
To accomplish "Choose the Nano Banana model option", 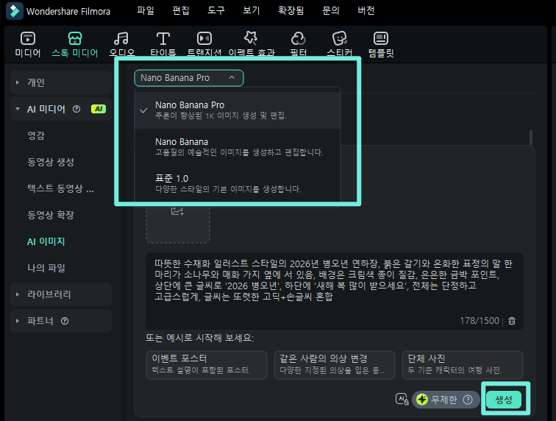I will (238, 146).
